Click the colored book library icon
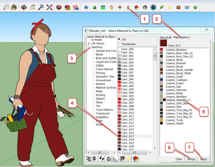Viewport: 215px width, 167px height. [135, 158]
